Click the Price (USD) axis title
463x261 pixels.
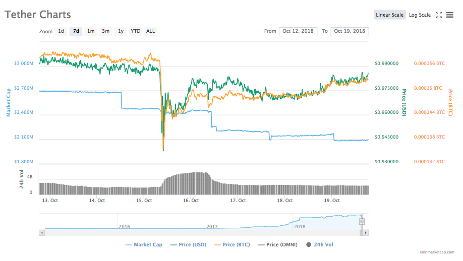tap(404, 102)
